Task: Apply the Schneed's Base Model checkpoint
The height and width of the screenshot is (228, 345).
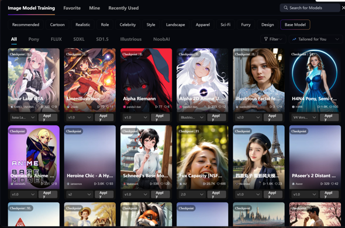Action: click(160, 194)
